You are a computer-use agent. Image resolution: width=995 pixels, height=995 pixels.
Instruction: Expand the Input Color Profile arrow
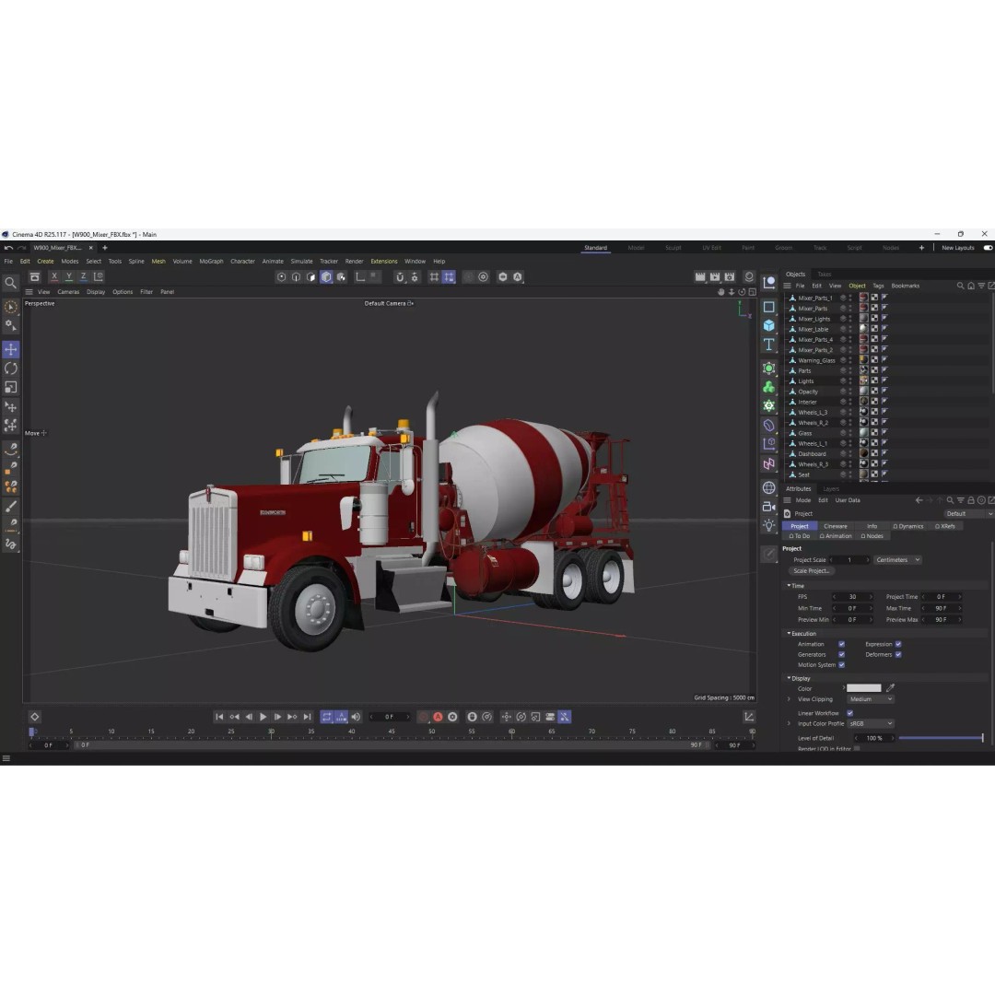click(x=789, y=723)
